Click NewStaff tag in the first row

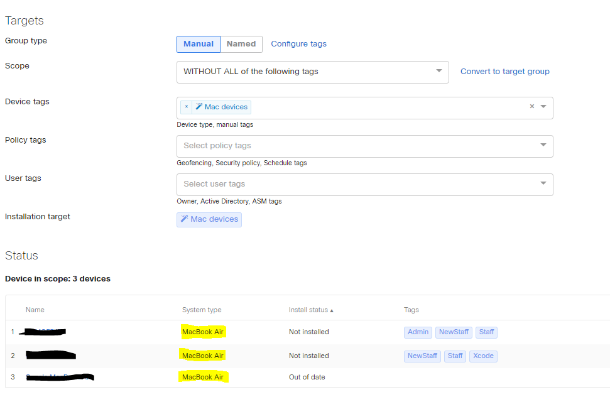454,332
